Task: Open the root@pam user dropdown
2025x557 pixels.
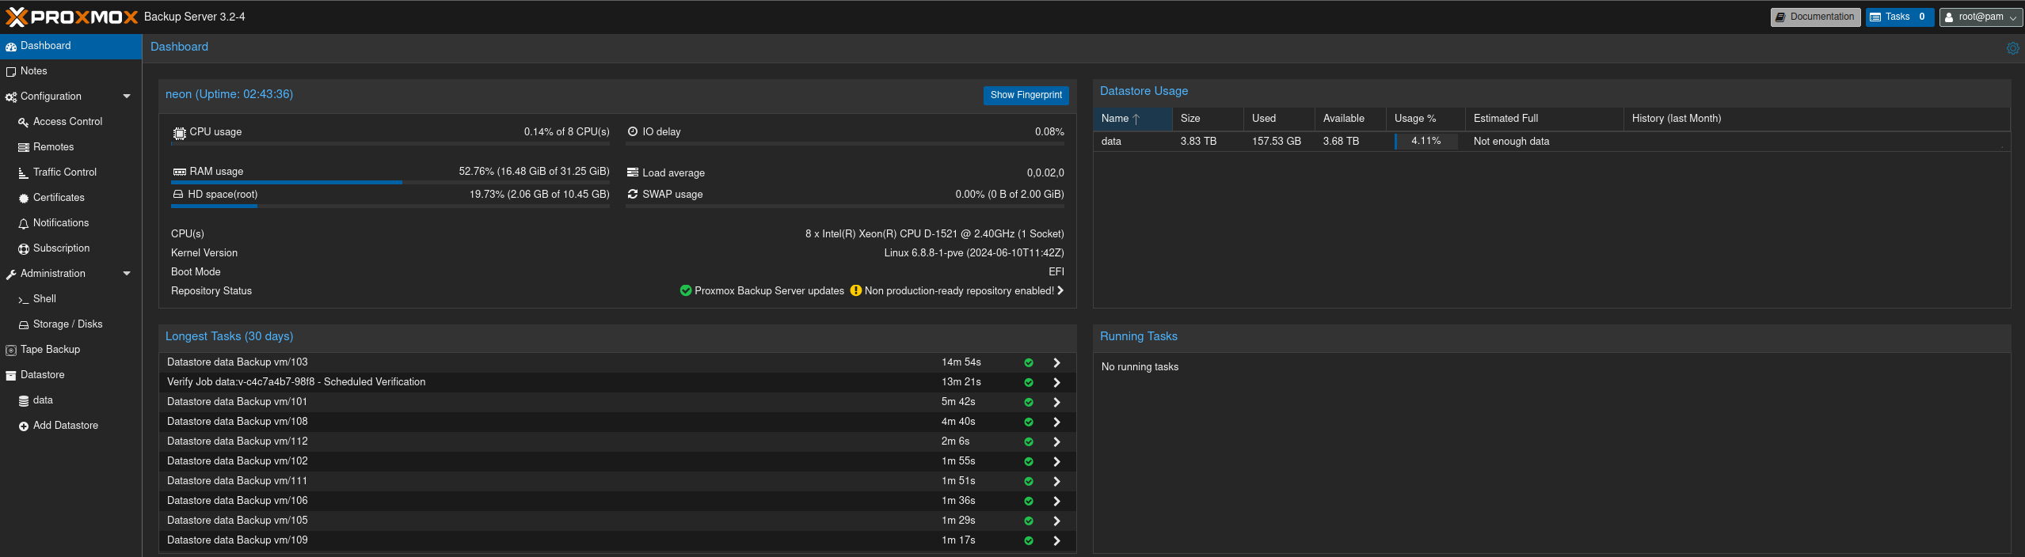Action: [1981, 17]
